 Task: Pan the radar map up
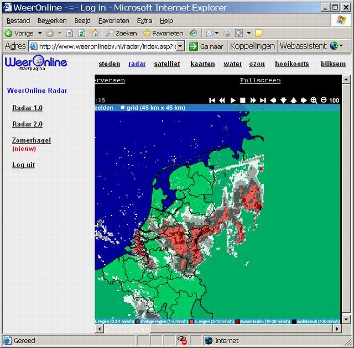[294, 101]
